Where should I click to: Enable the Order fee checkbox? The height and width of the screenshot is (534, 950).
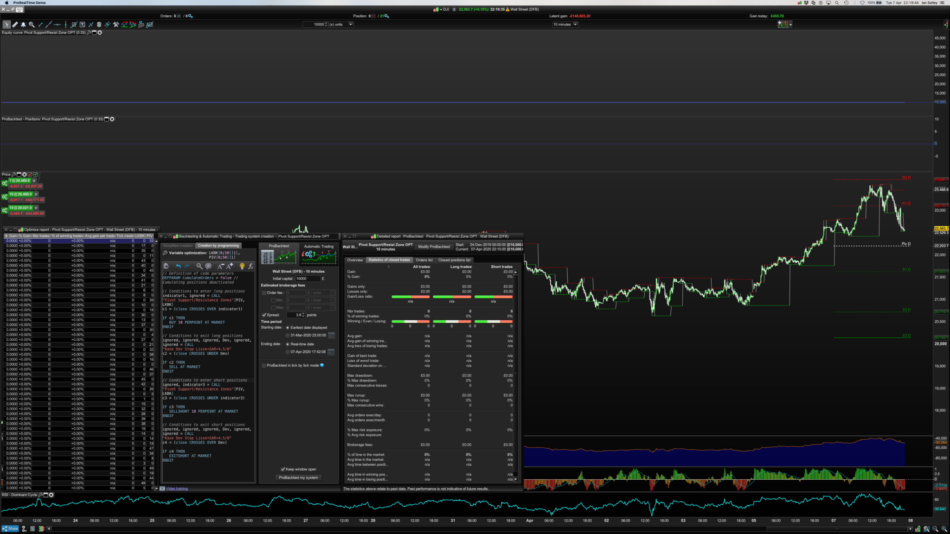click(264, 293)
